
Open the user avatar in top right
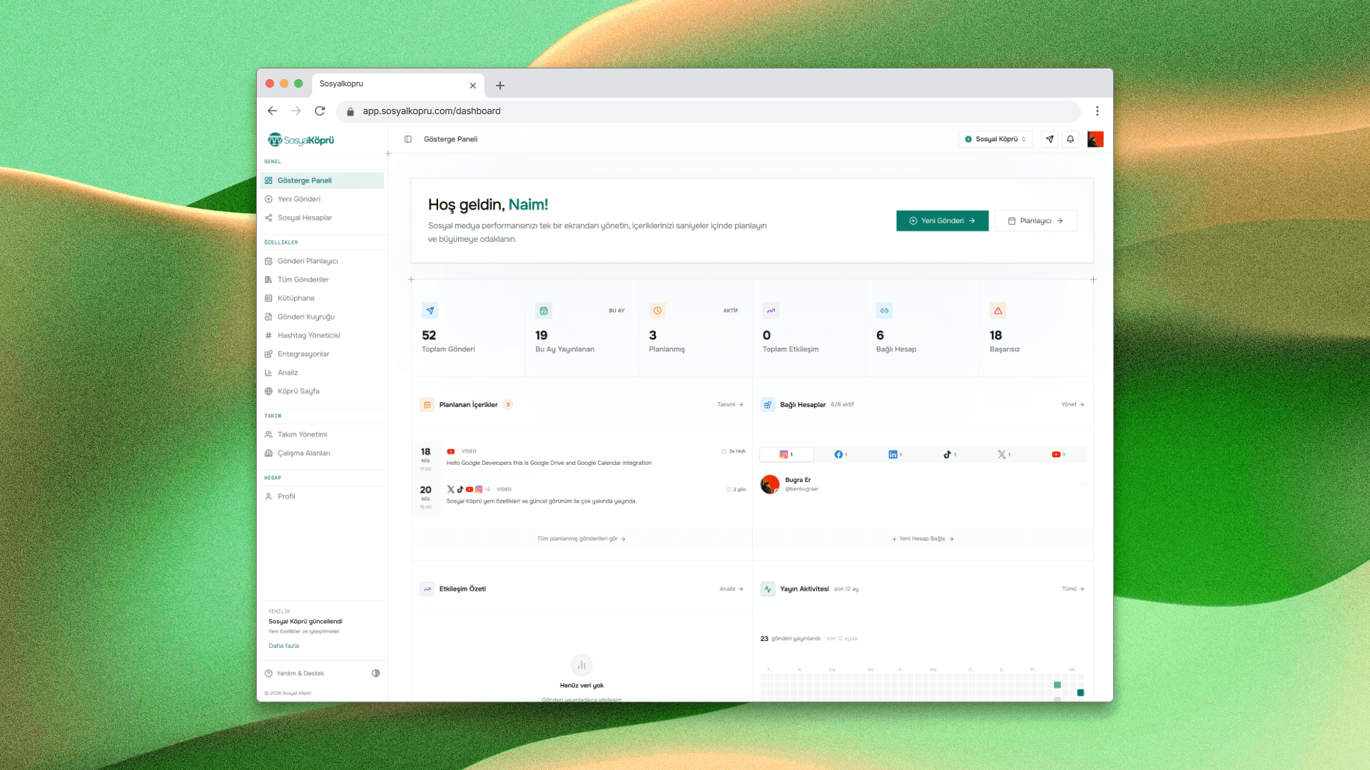1095,139
